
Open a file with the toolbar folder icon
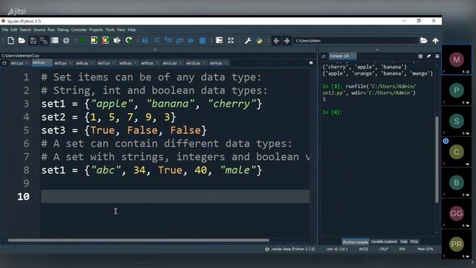[x=22, y=40]
